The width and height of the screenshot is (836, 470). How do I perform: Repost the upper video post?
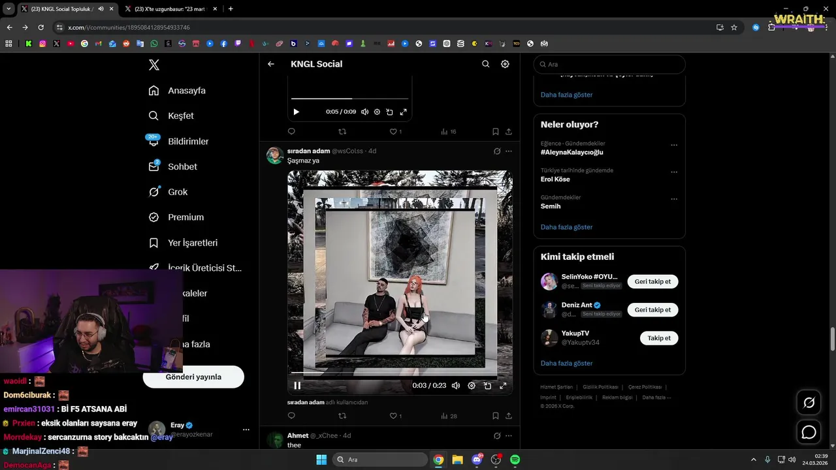click(x=342, y=131)
